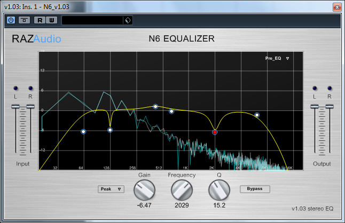Click the Output right channel fader handle
The image size is (345, 223).
tap(330, 107)
